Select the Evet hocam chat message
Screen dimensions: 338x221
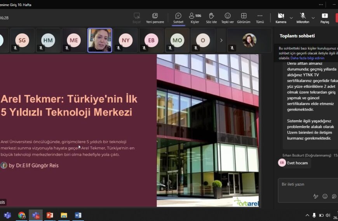(298, 163)
